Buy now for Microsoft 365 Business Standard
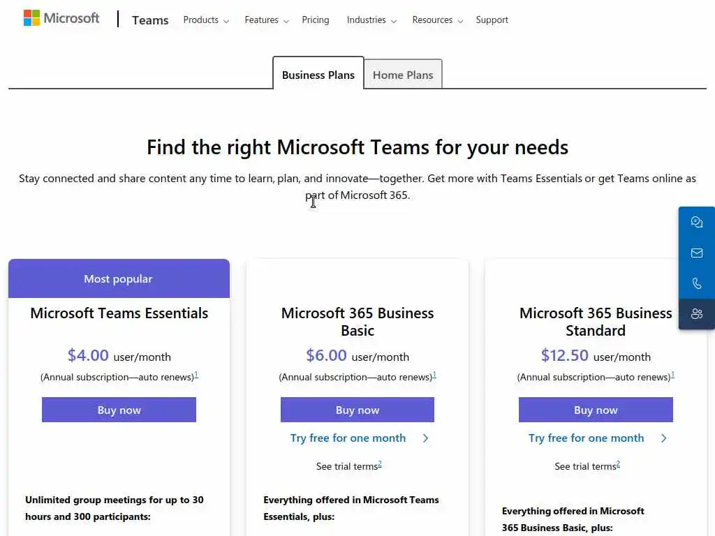Viewport: 715px width, 536px height. 596,410
